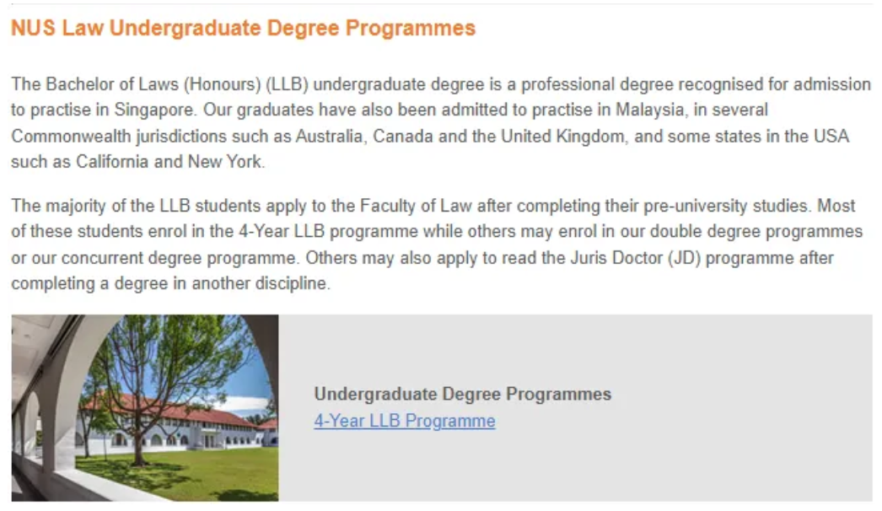Image resolution: width=882 pixels, height=511 pixels.
Task: Click the word Malaysia in the paragraph
Action: 649,110
